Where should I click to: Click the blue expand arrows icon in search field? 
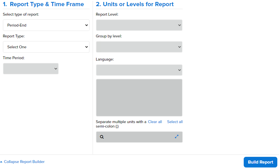coord(176,137)
